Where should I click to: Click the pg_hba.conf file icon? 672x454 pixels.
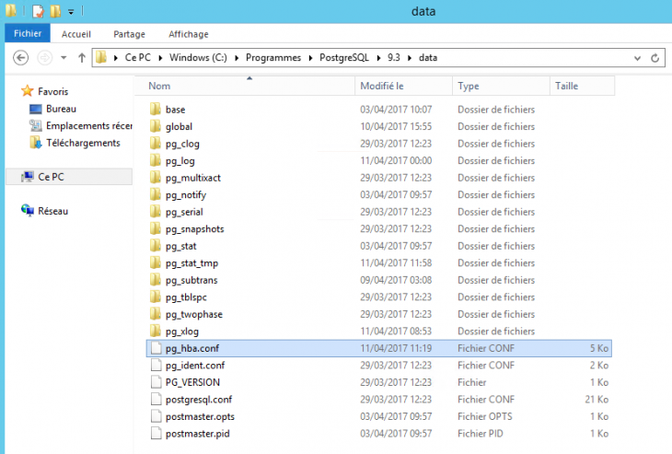click(x=156, y=348)
